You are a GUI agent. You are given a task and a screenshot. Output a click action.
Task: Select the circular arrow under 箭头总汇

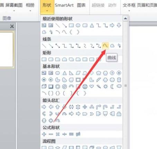click(58, 121)
